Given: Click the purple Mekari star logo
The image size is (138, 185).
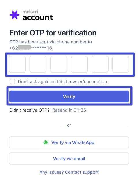Looking at the screenshot, I should pos(14,15).
